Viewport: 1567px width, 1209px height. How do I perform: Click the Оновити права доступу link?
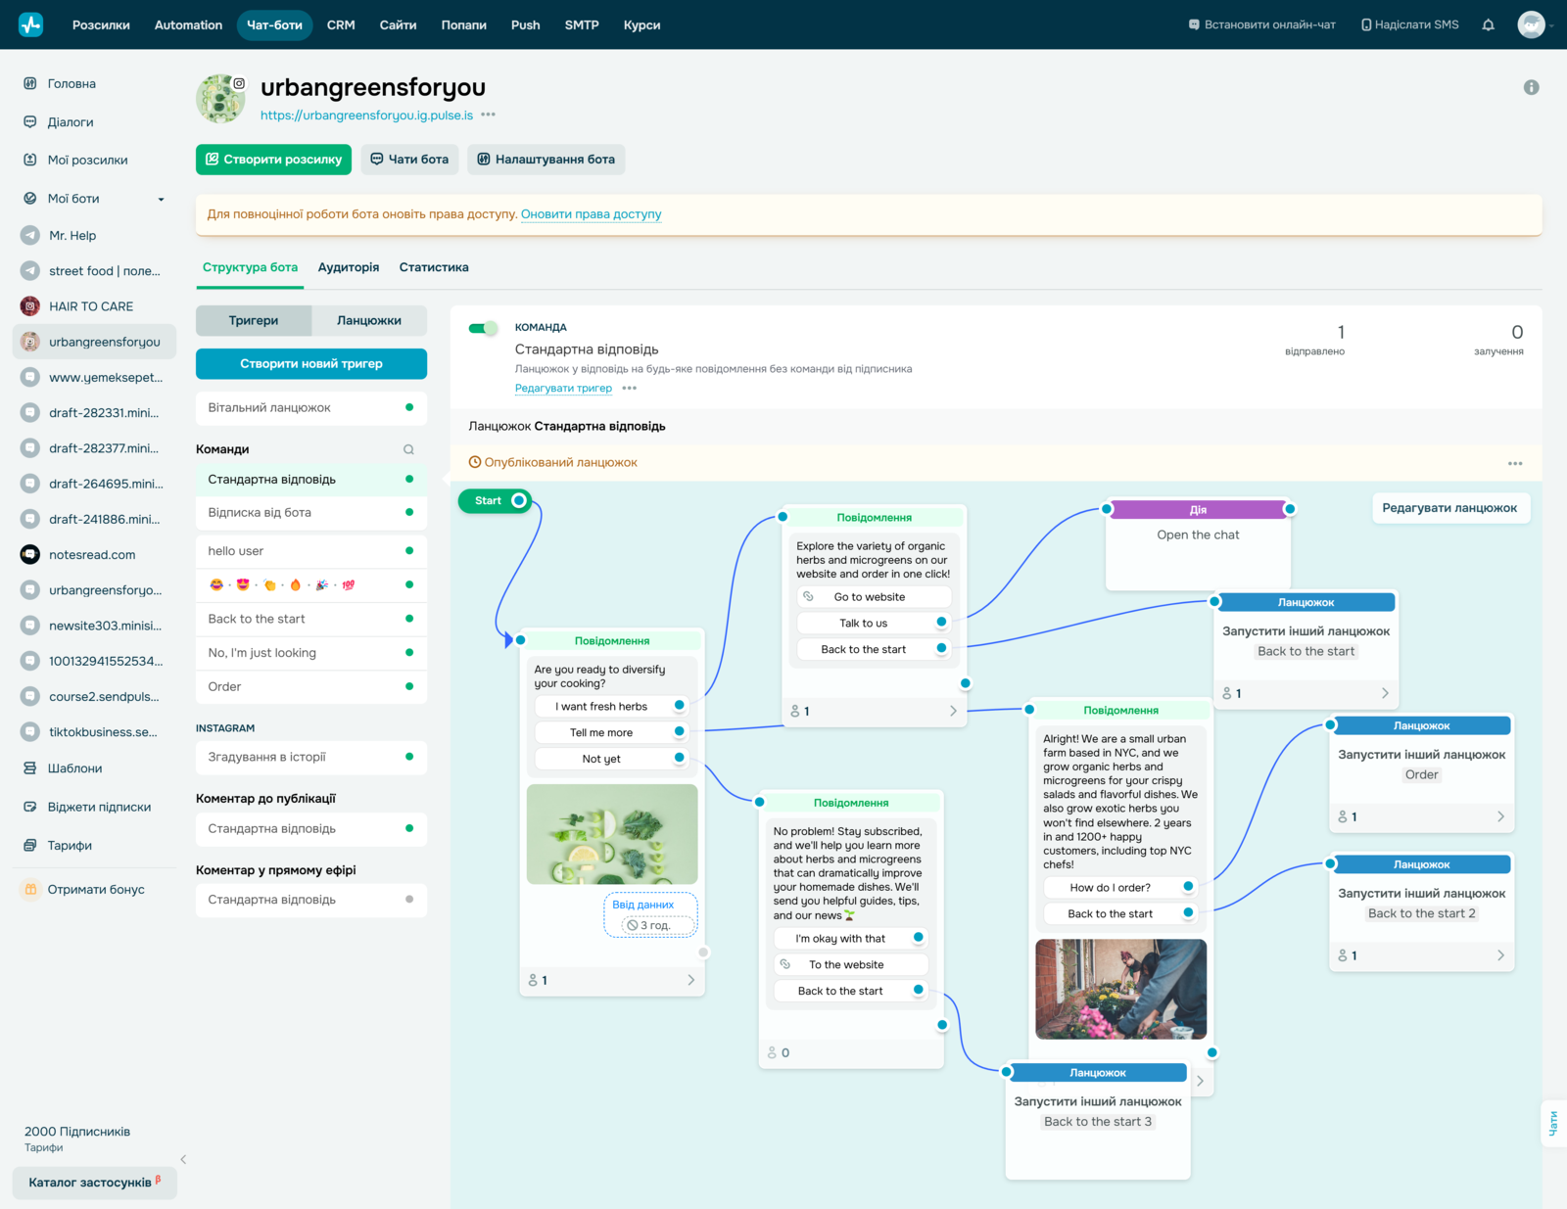tap(592, 214)
